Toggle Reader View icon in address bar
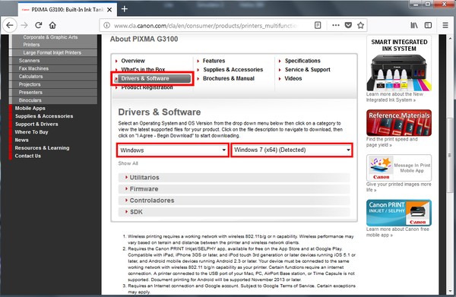Viewport: 456px width, 297px height. [x=318, y=25]
